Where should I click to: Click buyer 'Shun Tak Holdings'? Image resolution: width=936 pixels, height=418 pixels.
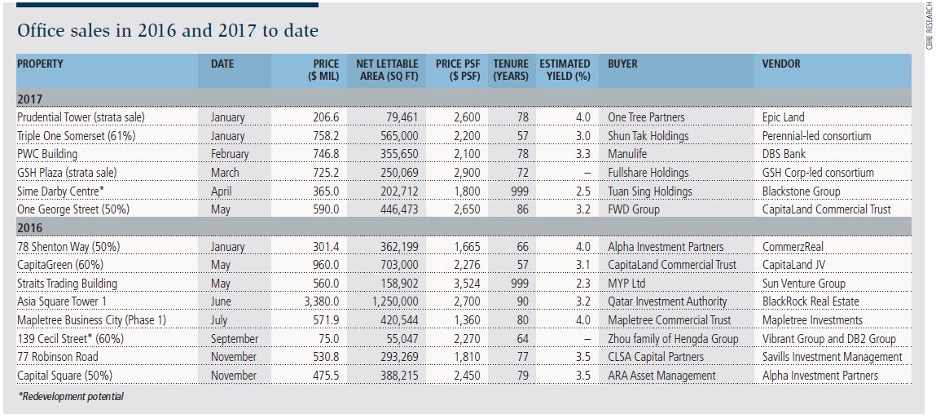click(648, 136)
